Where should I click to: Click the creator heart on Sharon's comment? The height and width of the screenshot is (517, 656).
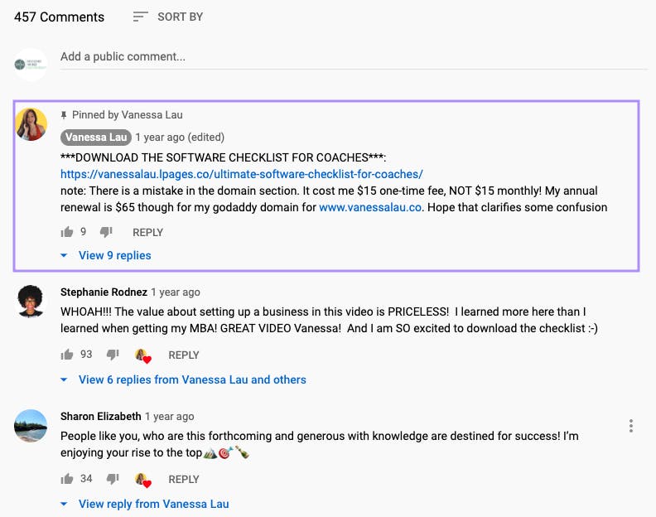click(143, 480)
